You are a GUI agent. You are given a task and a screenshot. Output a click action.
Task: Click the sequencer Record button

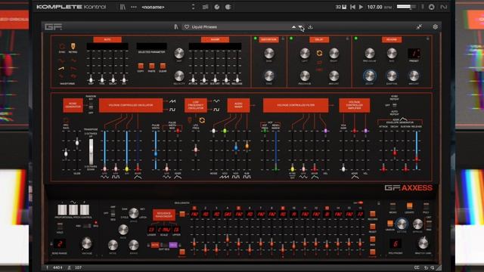tap(373, 214)
